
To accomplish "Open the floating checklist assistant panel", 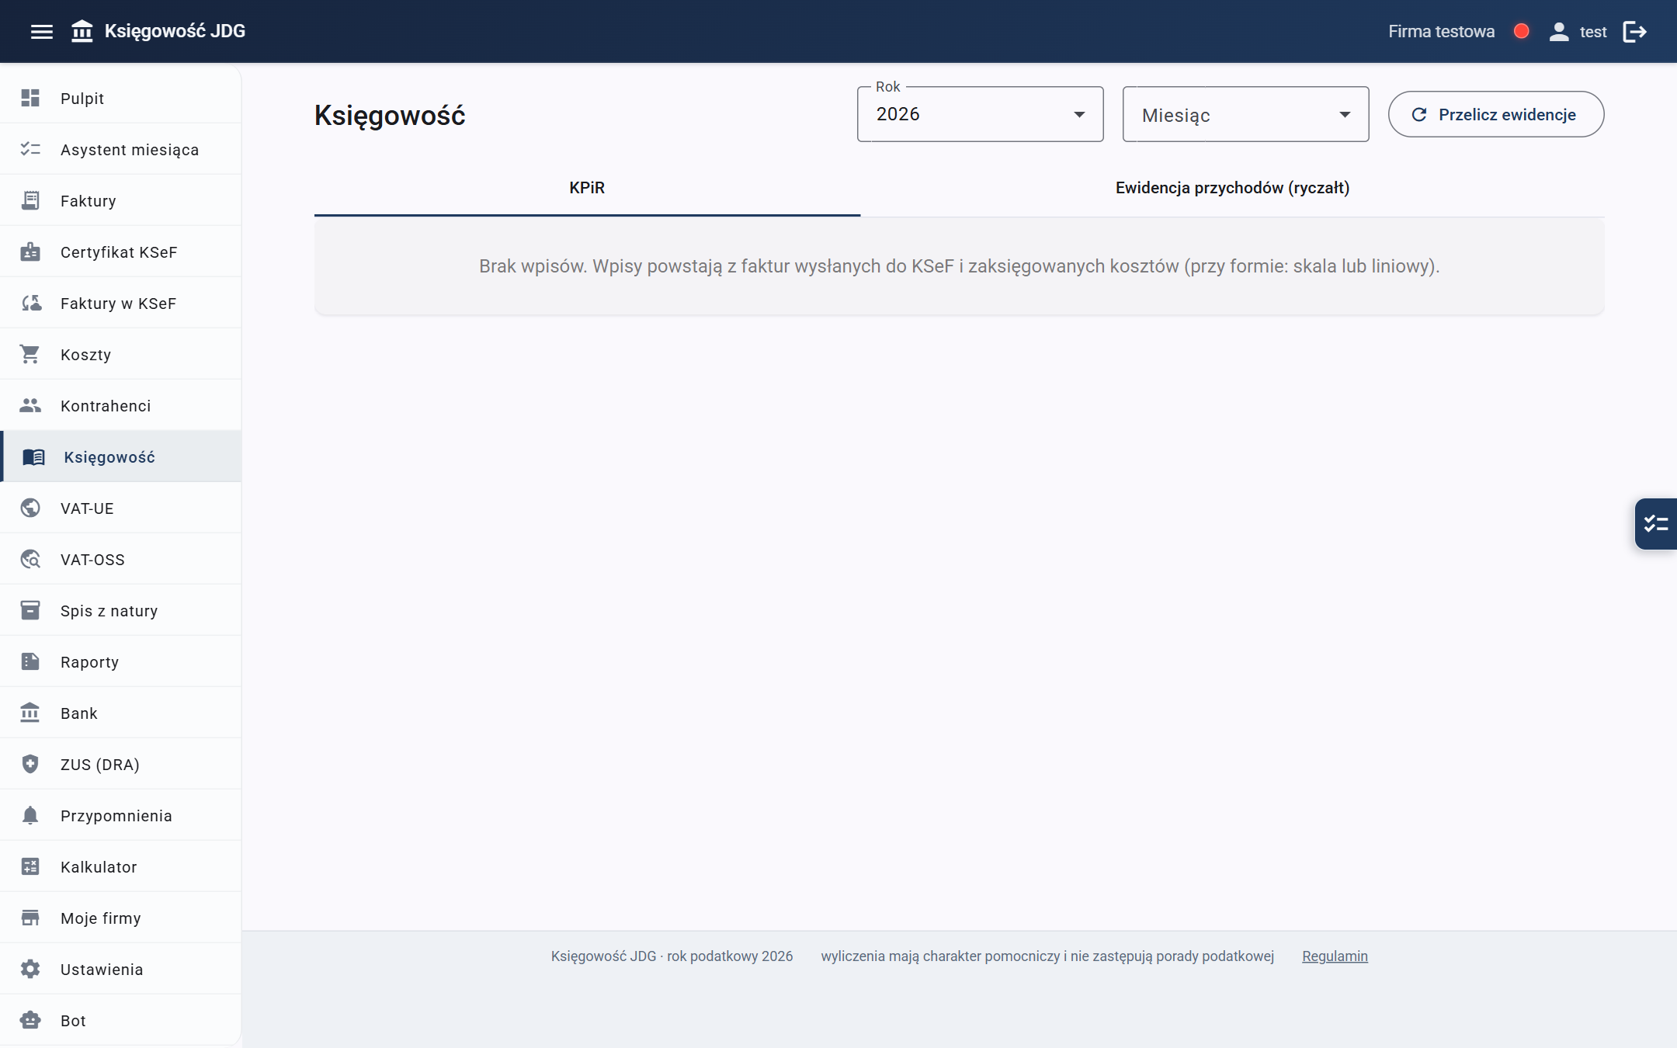I will click(x=1656, y=524).
